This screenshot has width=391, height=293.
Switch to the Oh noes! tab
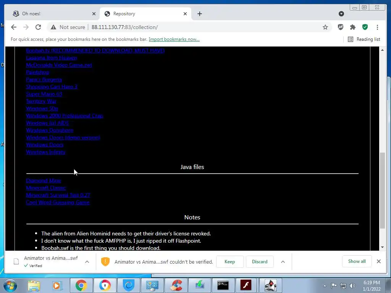pyautogui.click(x=52, y=14)
